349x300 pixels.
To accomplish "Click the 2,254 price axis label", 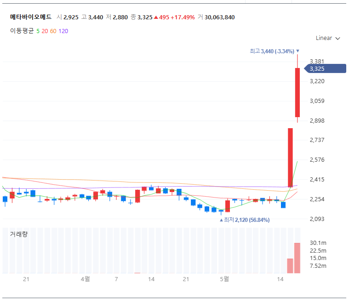I will (x=317, y=199).
